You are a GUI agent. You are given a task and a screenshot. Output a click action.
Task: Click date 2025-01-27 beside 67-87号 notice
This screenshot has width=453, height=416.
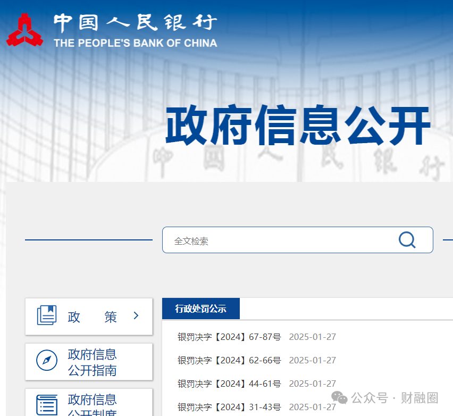pos(313,337)
